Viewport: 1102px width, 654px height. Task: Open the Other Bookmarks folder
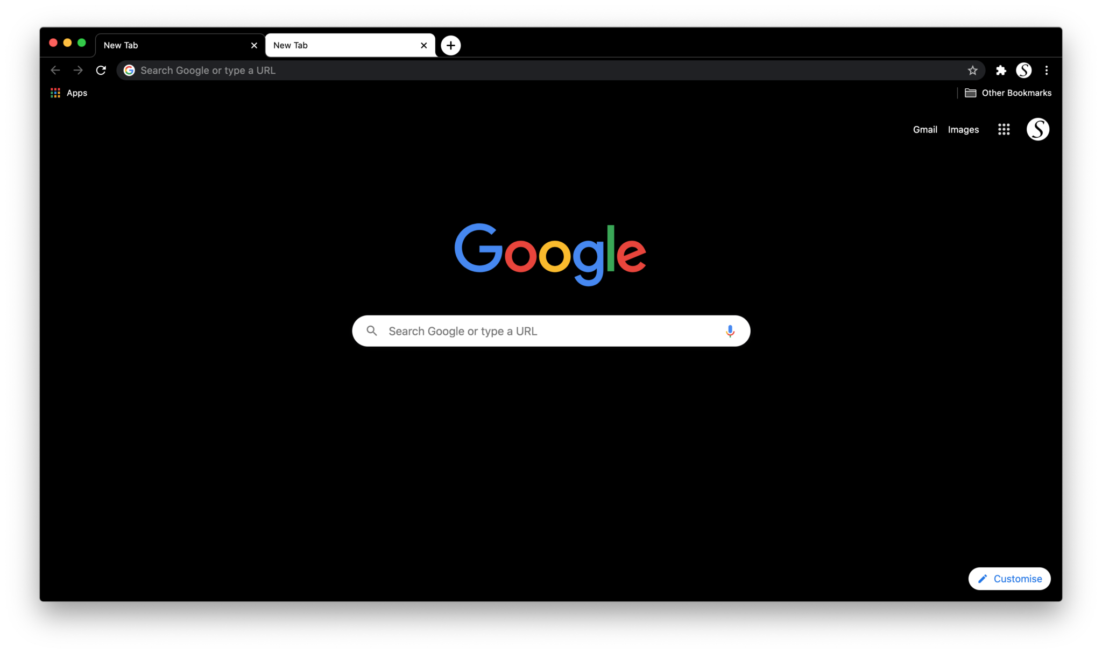pyautogui.click(x=1008, y=93)
